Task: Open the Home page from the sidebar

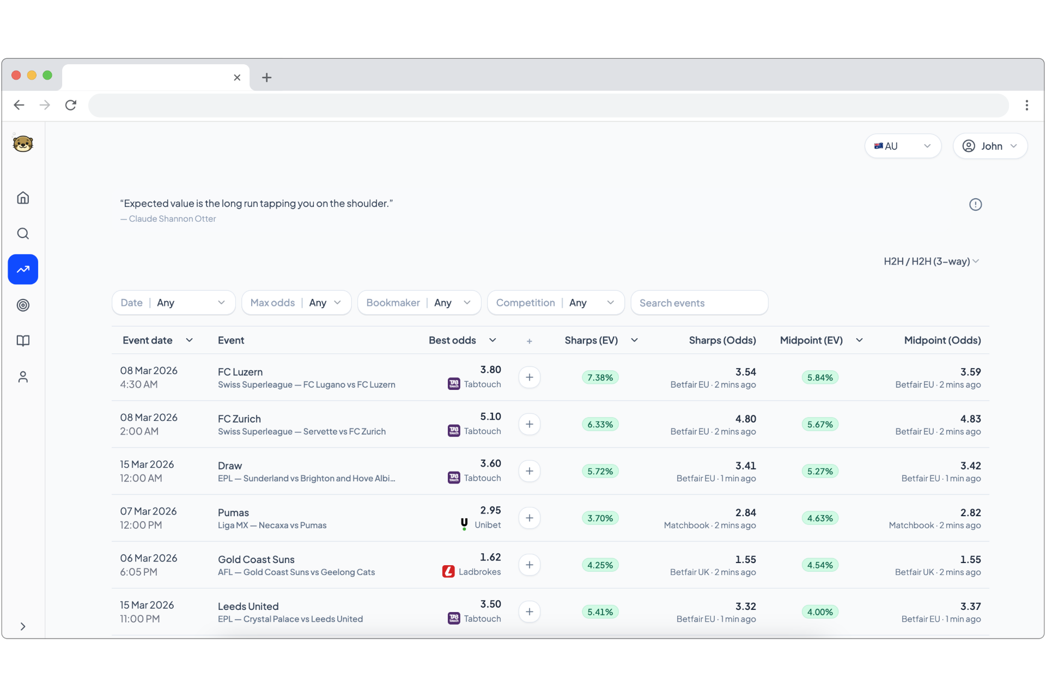Action: (x=23, y=198)
